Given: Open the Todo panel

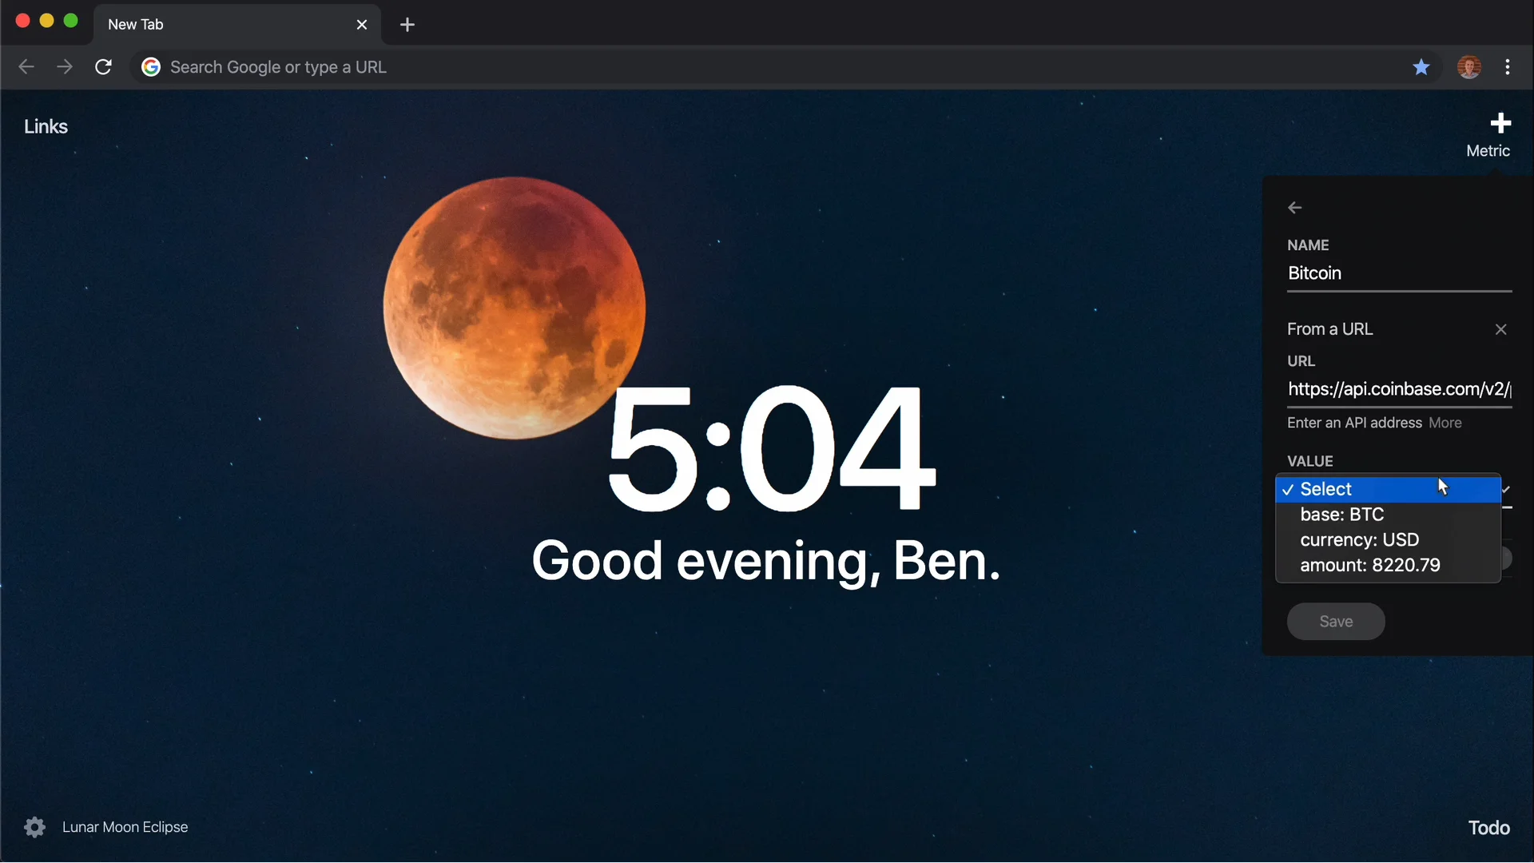Looking at the screenshot, I should tap(1488, 827).
